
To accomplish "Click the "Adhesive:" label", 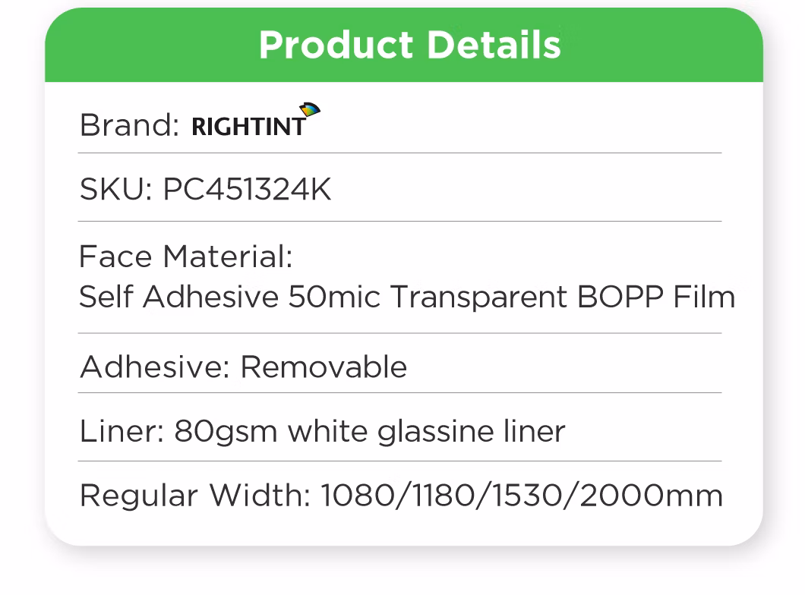I will point(155,367).
